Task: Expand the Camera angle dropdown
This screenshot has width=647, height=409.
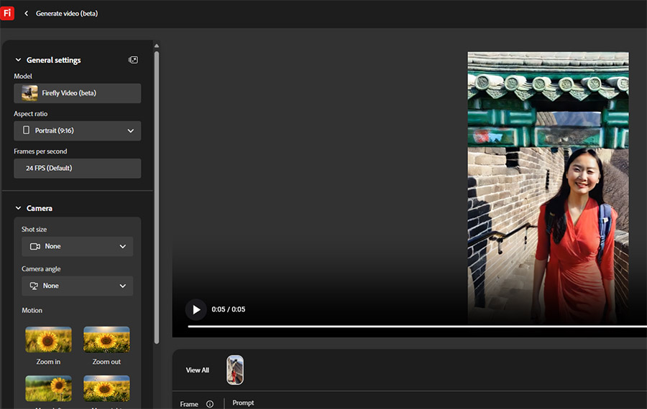Action: [x=78, y=286]
